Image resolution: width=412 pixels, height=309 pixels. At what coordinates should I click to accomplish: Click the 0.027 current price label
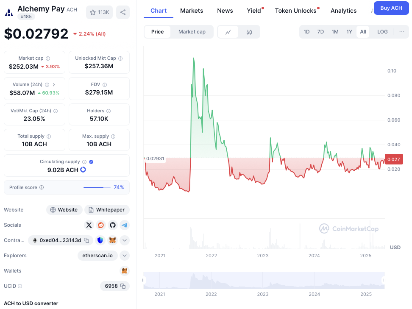coord(394,159)
